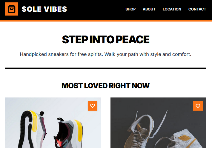Image resolution: width=212 pixels, height=148 pixels.
Task: Click the thick black divider line
Action: pos(105,68)
